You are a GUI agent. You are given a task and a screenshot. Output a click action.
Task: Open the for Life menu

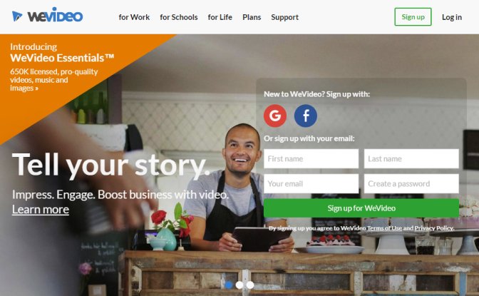coord(220,17)
